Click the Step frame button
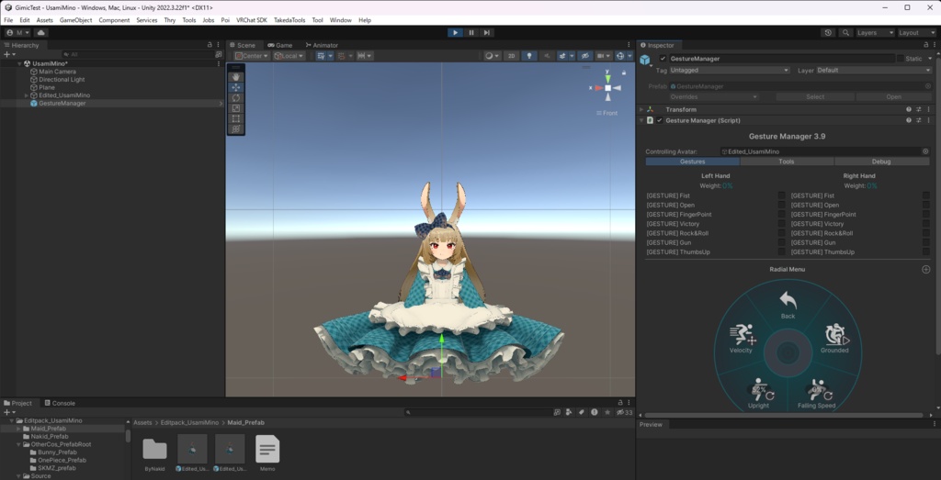 point(487,32)
